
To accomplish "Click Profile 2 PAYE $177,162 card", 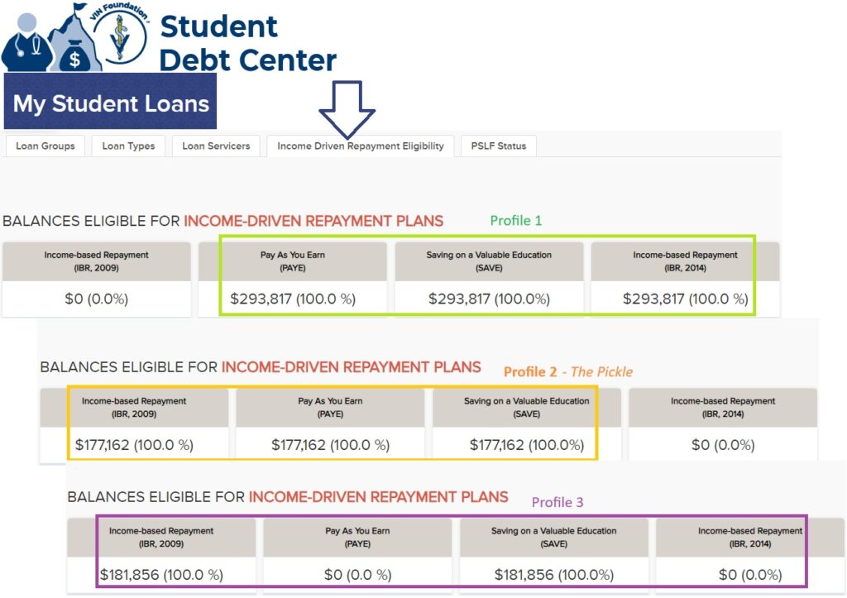I will tap(330, 424).
